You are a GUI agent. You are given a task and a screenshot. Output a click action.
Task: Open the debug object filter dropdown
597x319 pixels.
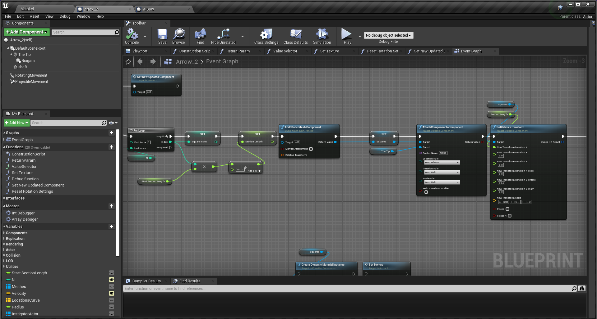(388, 35)
